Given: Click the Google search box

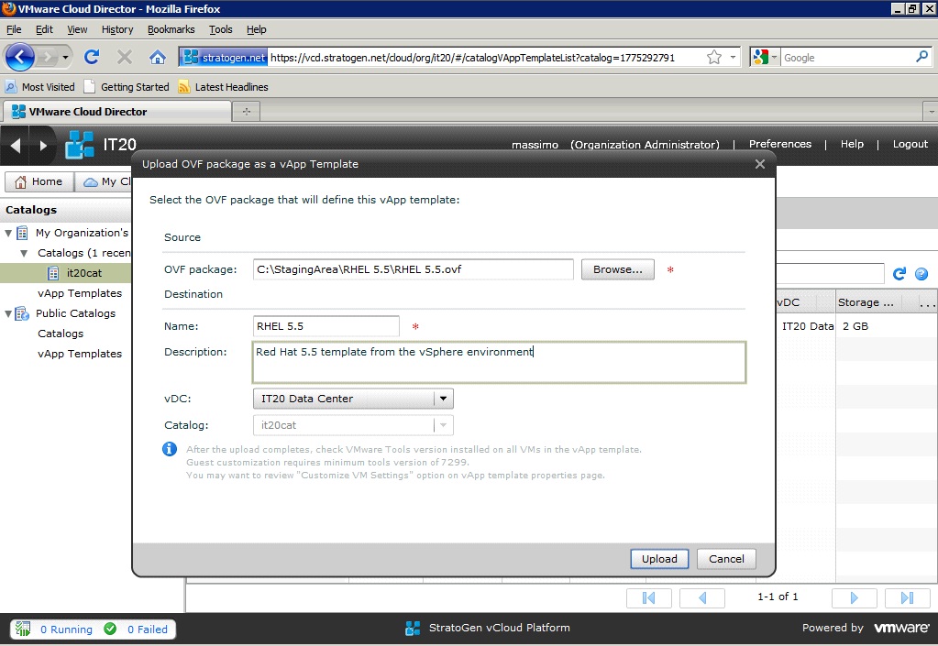Looking at the screenshot, I should point(847,58).
